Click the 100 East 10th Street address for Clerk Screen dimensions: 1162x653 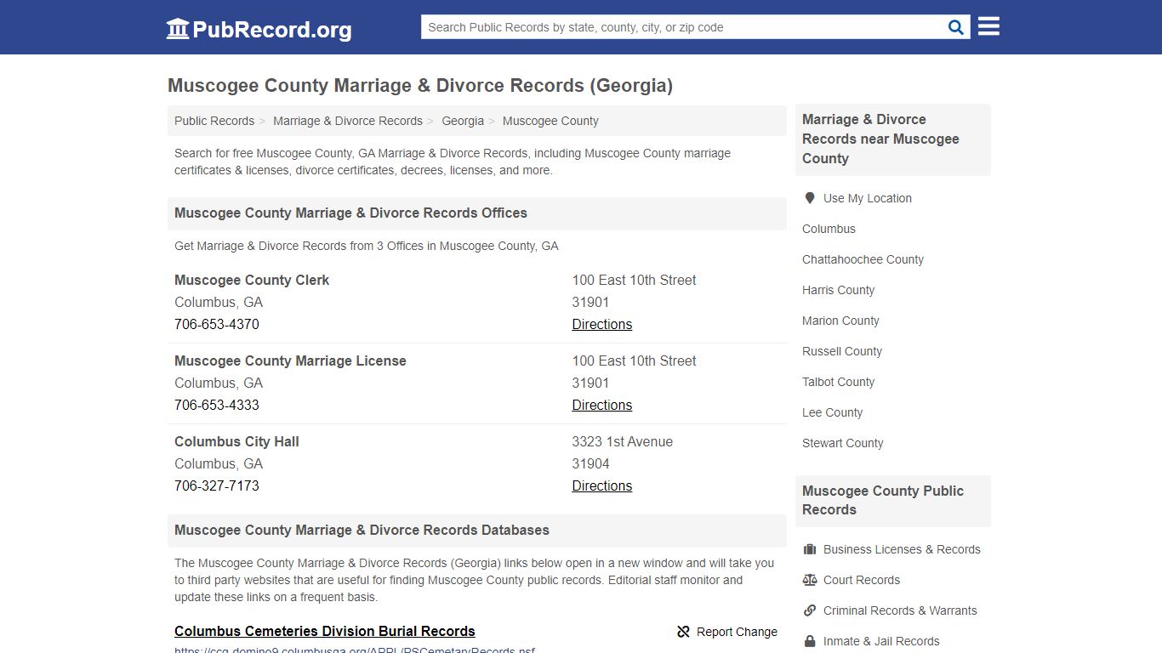point(634,280)
